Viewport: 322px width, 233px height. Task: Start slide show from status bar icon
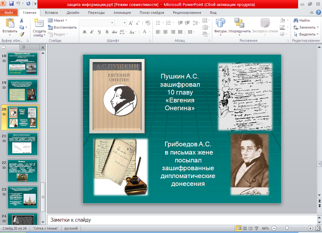pyautogui.click(x=257, y=228)
